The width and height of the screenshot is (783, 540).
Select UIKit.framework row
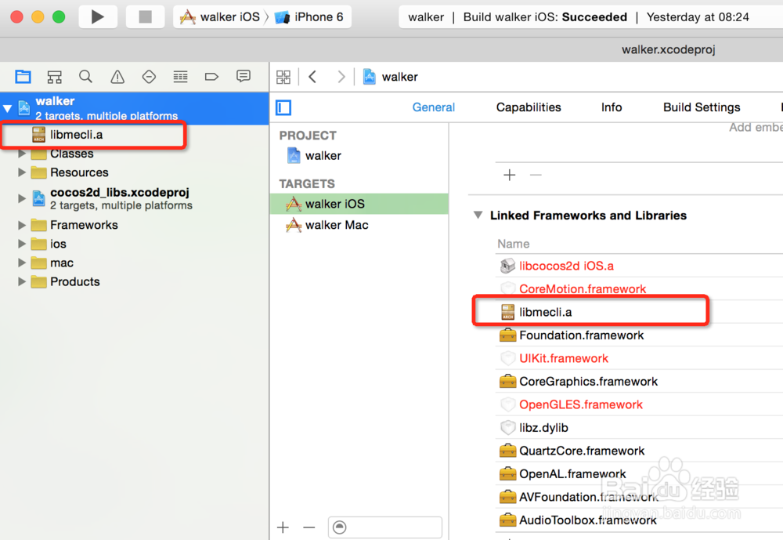pyautogui.click(x=639, y=358)
